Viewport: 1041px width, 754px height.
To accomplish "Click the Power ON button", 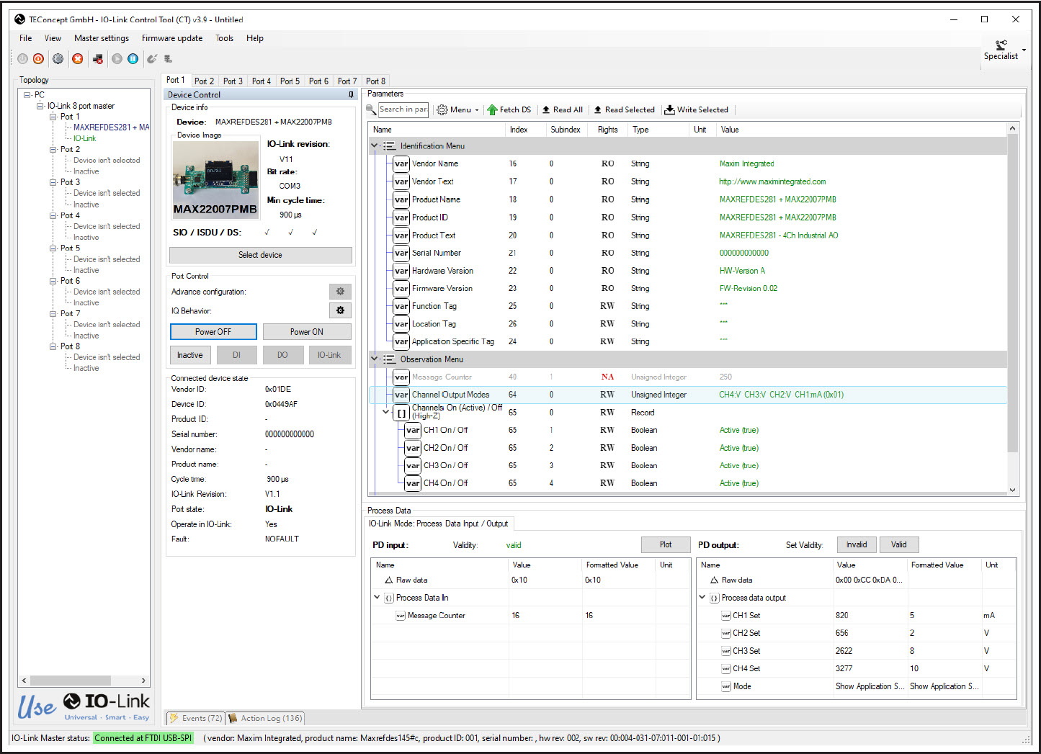I will point(307,332).
